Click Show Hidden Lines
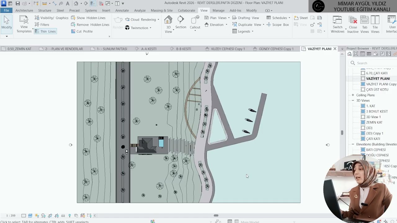The height and width of the screenshot is (223, 397). 88,18
